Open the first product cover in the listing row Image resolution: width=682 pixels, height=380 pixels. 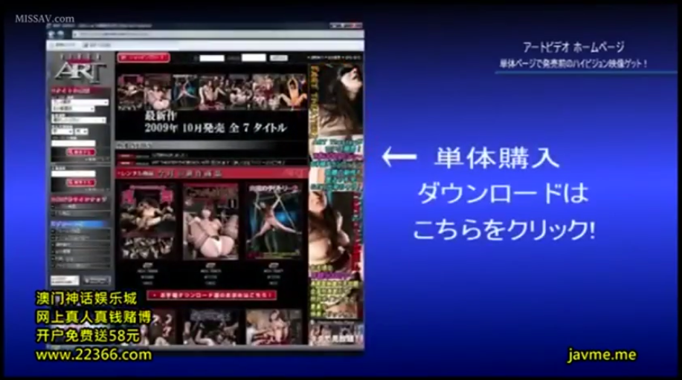149,222
